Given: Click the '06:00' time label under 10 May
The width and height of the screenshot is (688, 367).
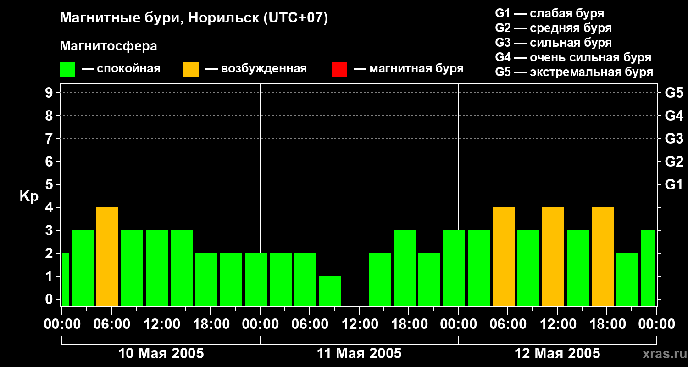Looking at the screenshot, I should click(x=111, y=324).
